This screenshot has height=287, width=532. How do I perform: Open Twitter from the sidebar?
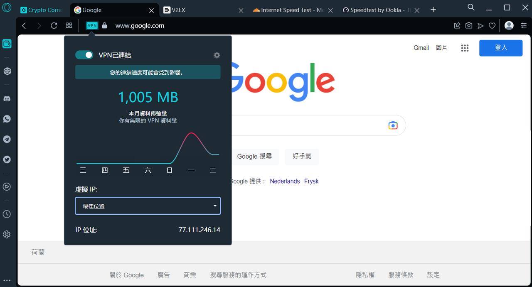[x=7, y=159]
